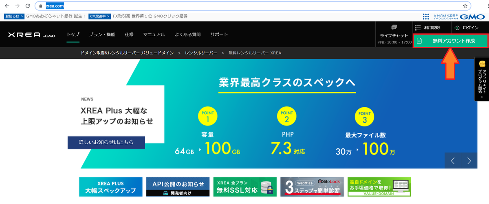
Task: Go back with the browser back arrow
Action: pyautogui.click(x=7, y=6)
